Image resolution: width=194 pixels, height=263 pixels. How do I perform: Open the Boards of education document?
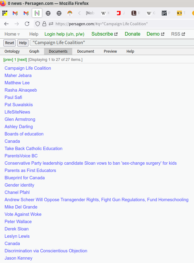pos(24,134)
